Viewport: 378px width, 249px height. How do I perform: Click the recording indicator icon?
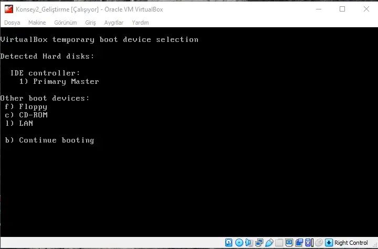pos(299,243)
